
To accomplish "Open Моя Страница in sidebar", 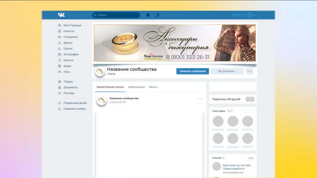I will coord(72,25).
